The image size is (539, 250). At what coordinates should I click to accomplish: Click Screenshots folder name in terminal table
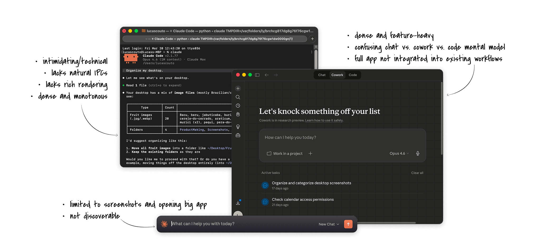[218, 130]
